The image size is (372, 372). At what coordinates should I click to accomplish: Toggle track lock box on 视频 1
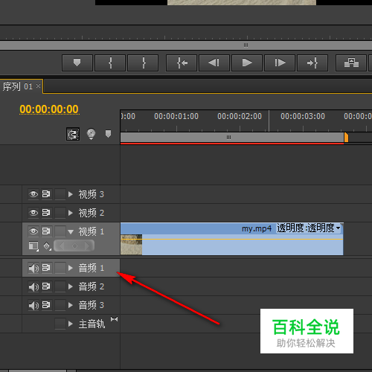(x=60, y=231)
